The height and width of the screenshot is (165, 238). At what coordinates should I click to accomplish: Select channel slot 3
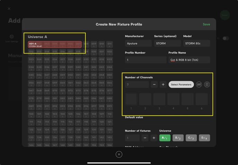coord(159,99)
